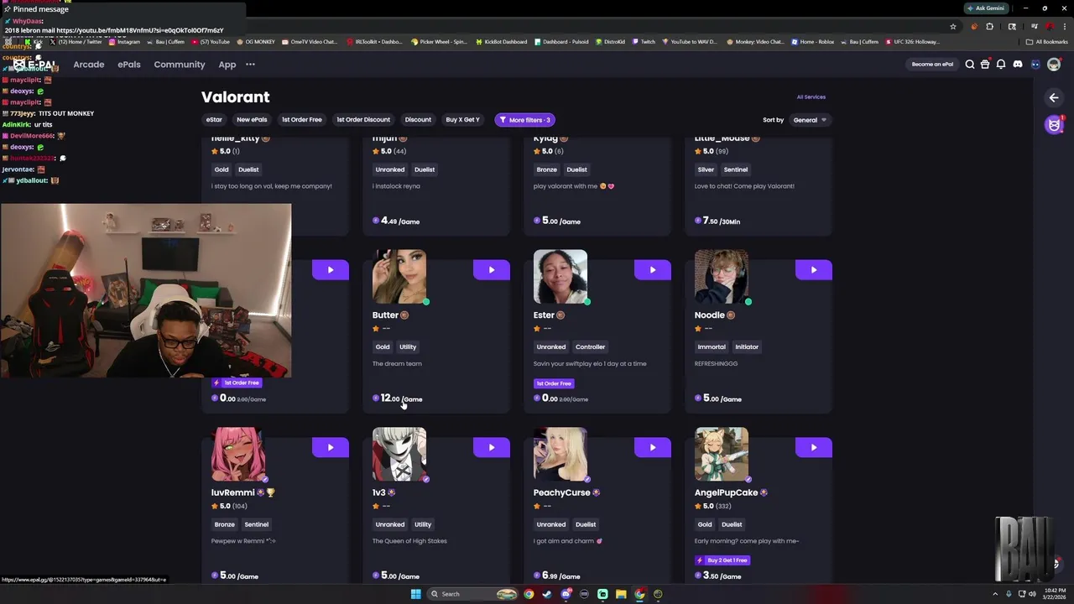Play Noodle's voice intro
The image size is (1074, 604).
(x=814, y=269)
